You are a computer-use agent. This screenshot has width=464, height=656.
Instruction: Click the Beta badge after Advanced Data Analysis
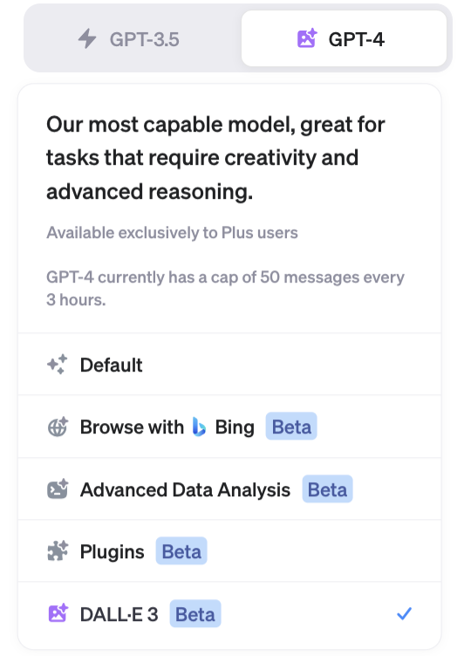click(x=327, y=489)
